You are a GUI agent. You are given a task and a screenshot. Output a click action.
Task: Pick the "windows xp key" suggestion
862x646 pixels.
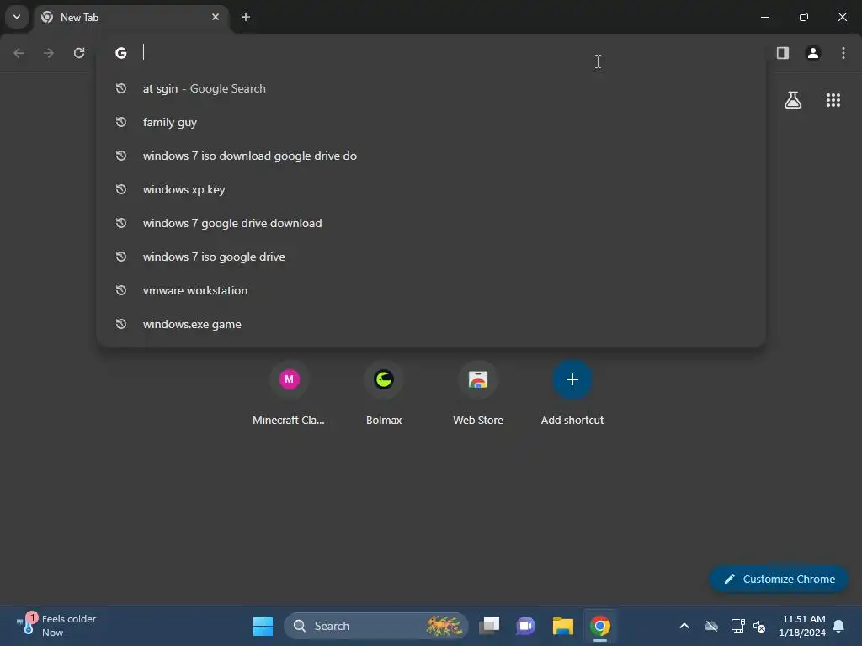coord(431,189)
